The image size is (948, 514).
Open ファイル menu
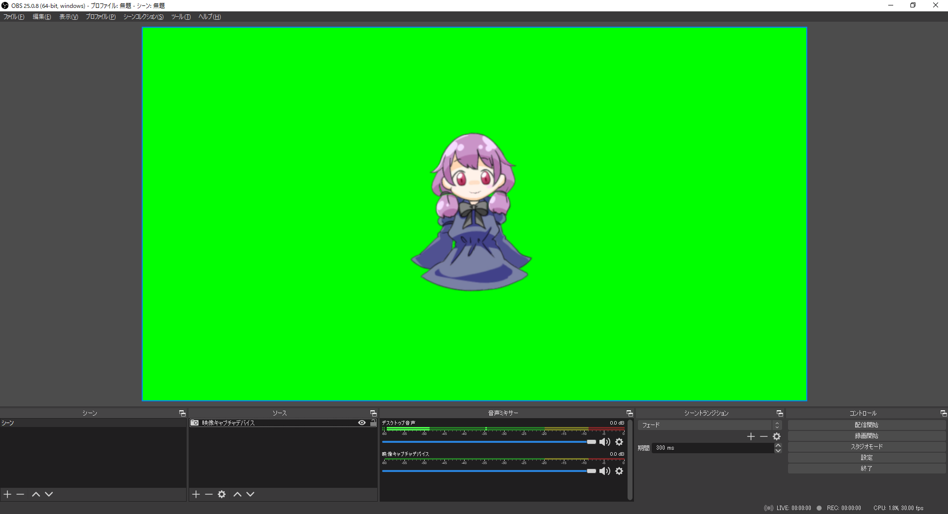(x=14, y=17)
